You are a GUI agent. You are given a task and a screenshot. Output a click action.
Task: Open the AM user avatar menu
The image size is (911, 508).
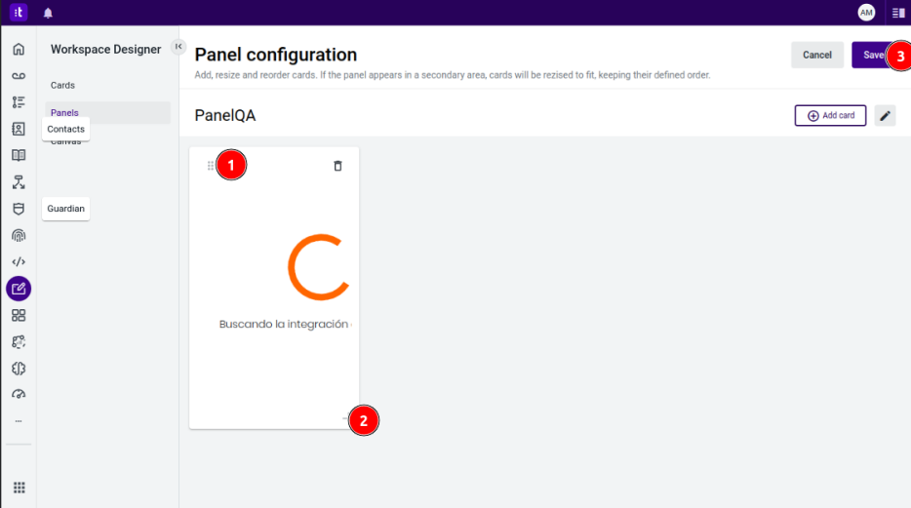(866, 13)
